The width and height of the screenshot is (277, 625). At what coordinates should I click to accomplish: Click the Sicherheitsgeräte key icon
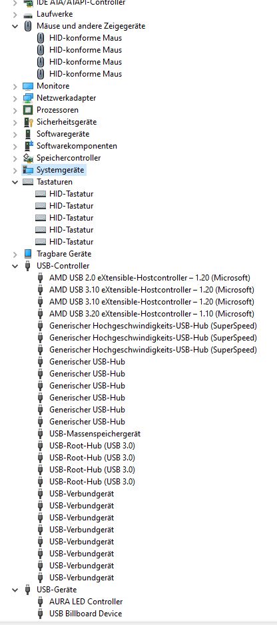(x=28, y=122)
